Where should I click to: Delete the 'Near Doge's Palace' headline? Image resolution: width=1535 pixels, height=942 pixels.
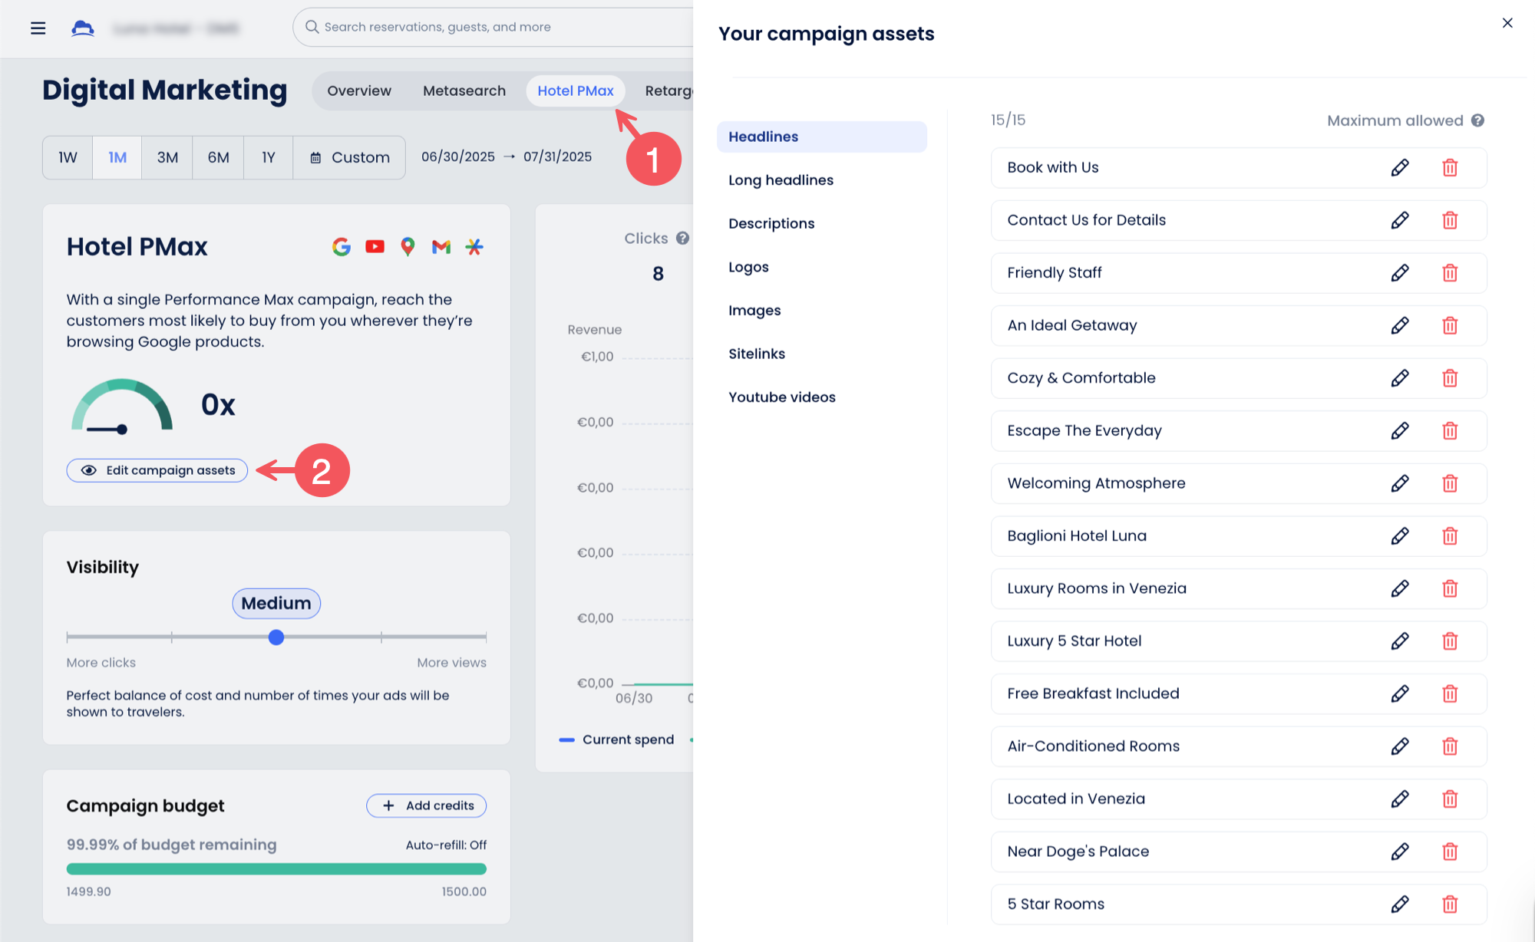tap(1449, 851)
